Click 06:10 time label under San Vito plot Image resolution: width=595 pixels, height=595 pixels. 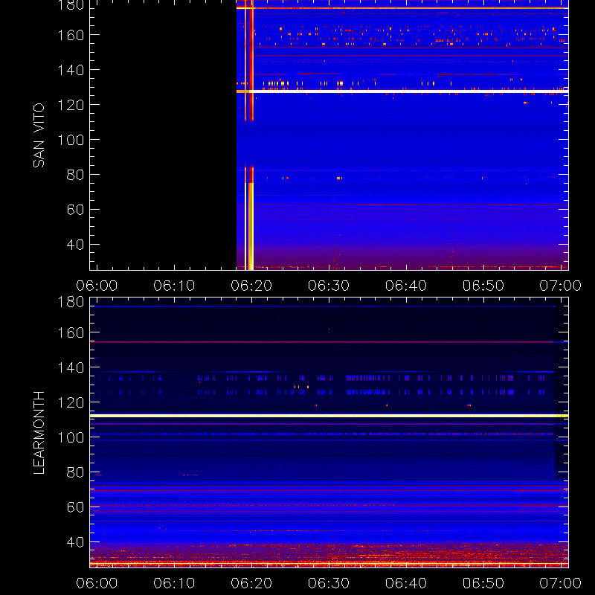(x=174, y=286)
